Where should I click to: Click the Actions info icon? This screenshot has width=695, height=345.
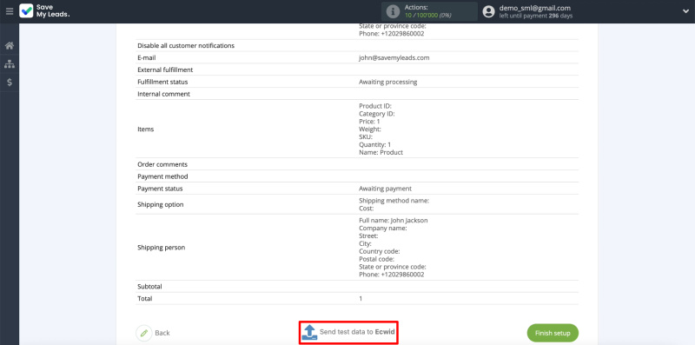[x=393, y=11]
